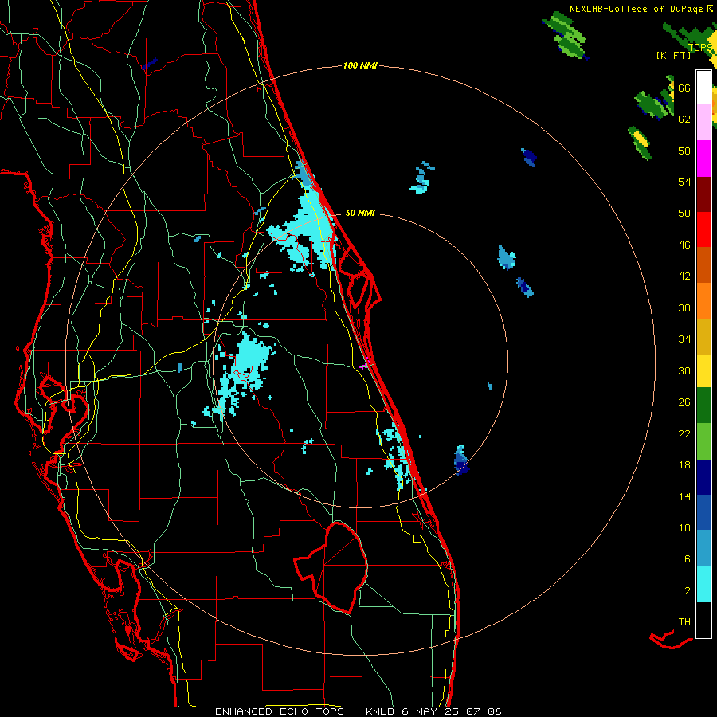This screenshot has height=717, width=717.
Task: Click the 46 scale value
Action: point(684,245)
